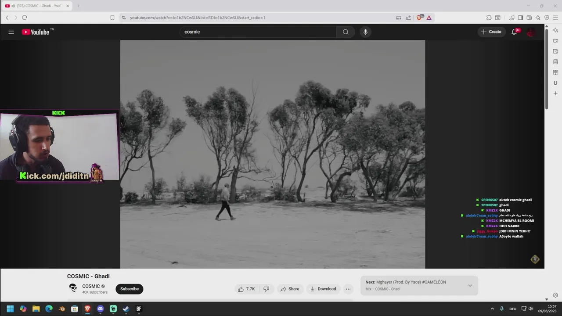Viewport: 562px width, 316px height.
Task: Close the 'COSMIC - Ghadi' tab
Action: click(68, 6)
